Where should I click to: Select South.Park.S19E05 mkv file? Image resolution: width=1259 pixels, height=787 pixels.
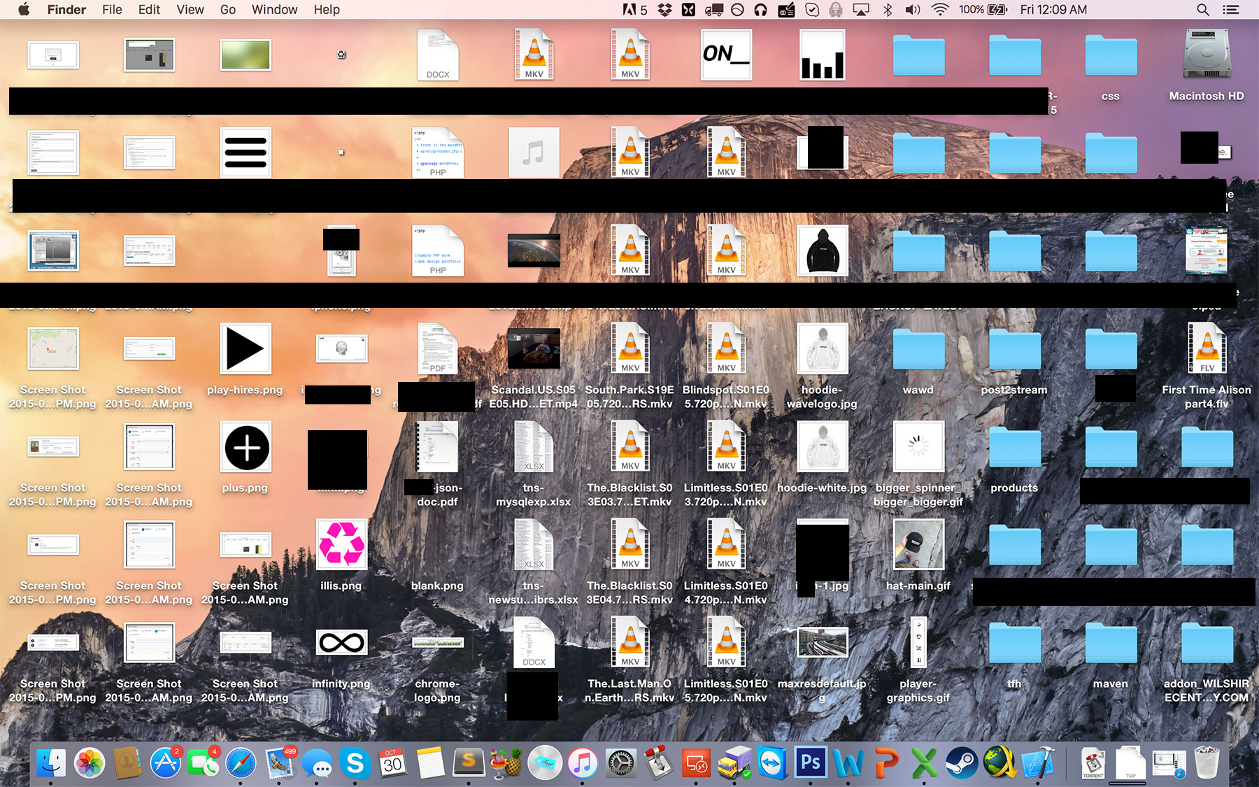tap(629, 348)
